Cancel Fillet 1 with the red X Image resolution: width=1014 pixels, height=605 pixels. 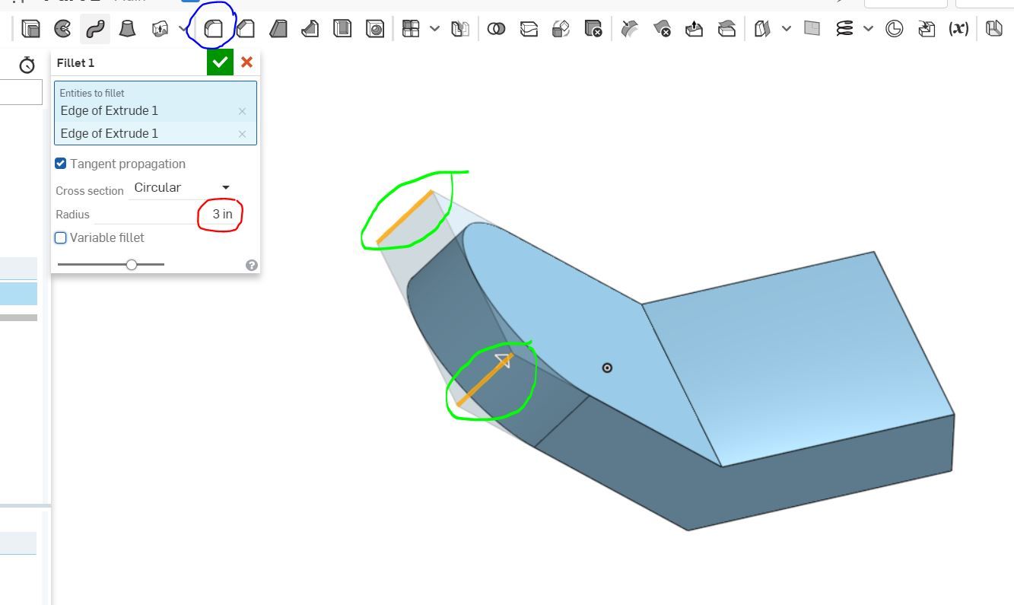(x=246, y=62)
